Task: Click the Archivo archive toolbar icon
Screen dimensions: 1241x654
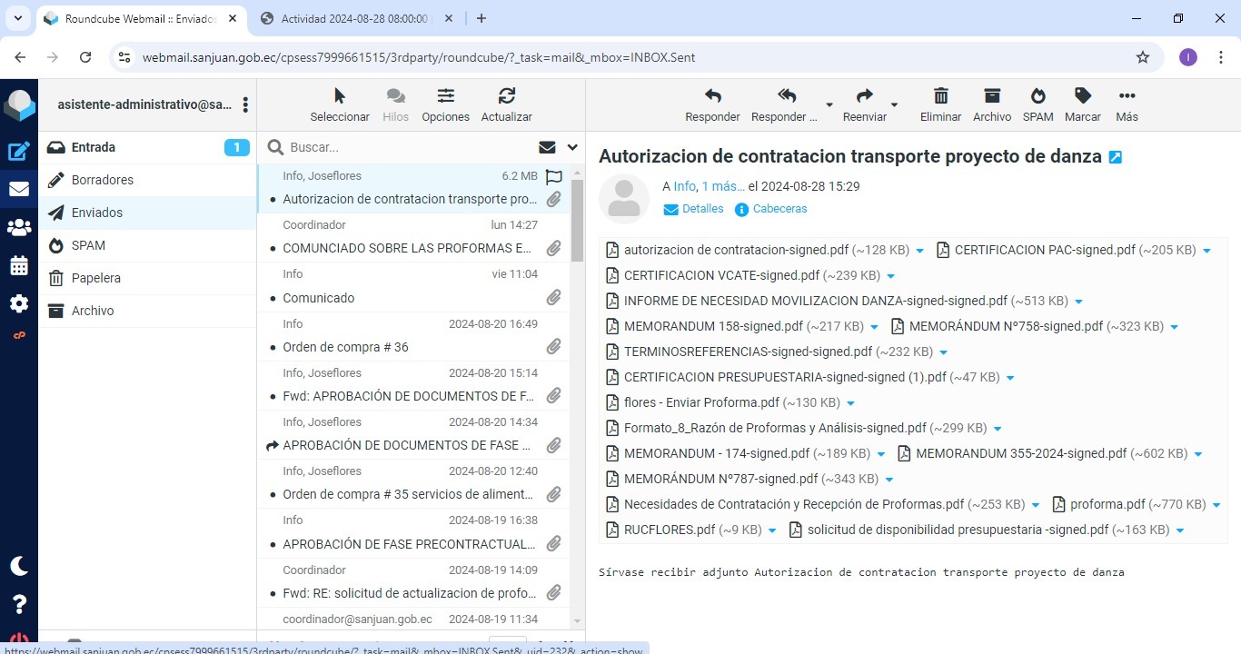Action: pyautogui.click(x=991, y=96)
